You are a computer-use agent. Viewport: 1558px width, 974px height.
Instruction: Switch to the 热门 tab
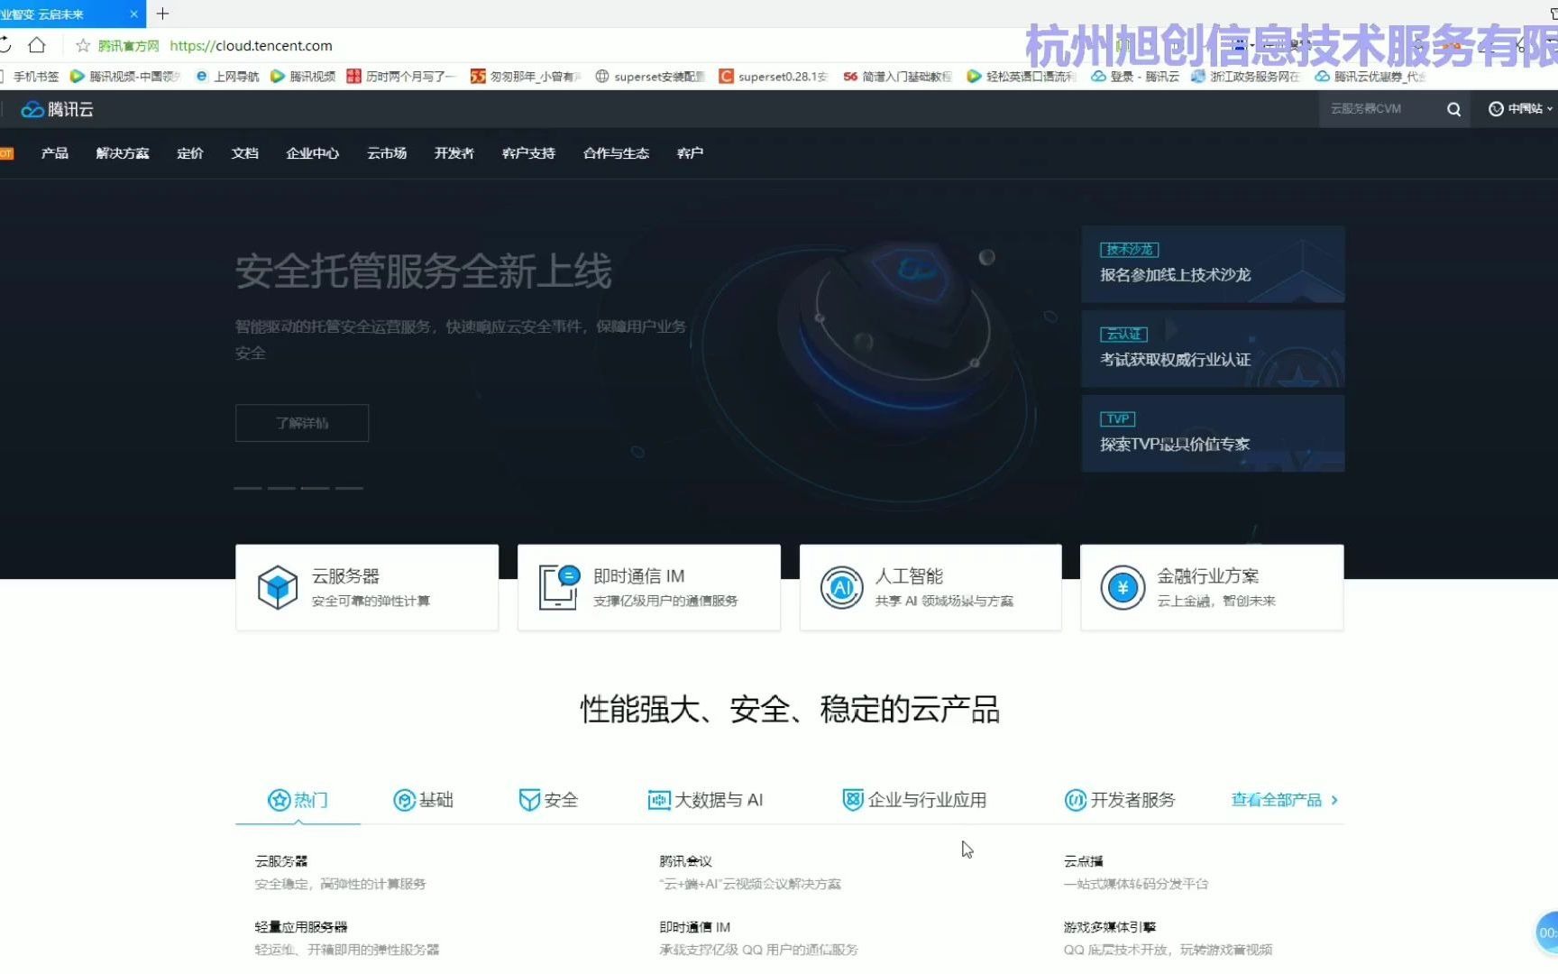point(298,800)
